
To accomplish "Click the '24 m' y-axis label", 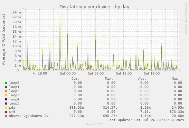I will pyautogui.click(x=17, y=12).
